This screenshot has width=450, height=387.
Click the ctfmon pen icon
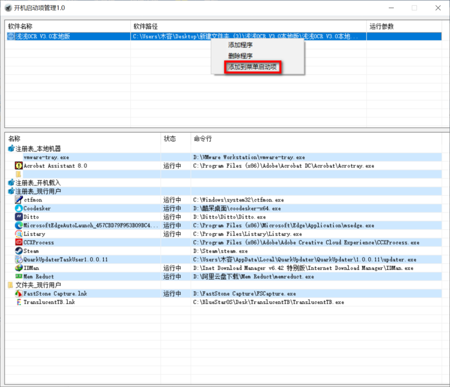tap(19, 200)
